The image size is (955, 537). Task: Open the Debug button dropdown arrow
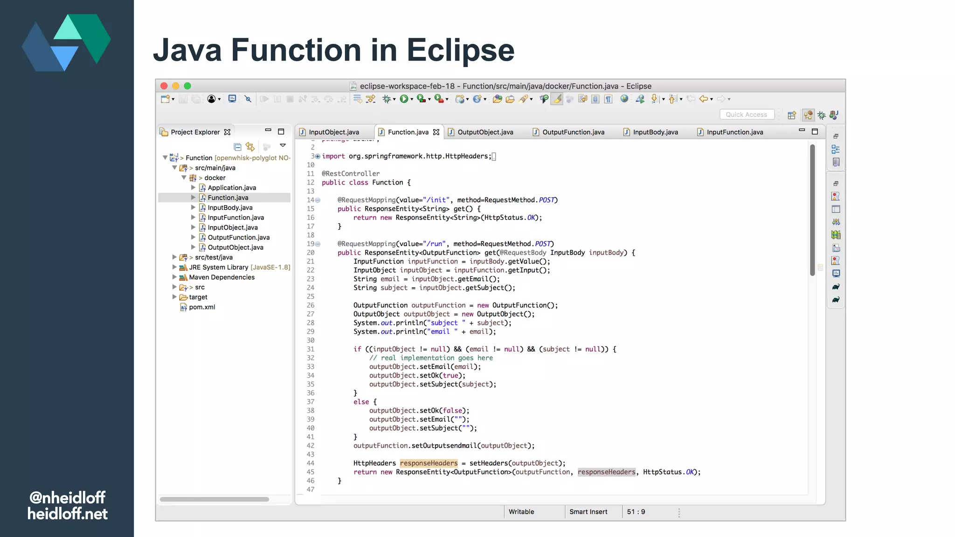tap(394, 99)
